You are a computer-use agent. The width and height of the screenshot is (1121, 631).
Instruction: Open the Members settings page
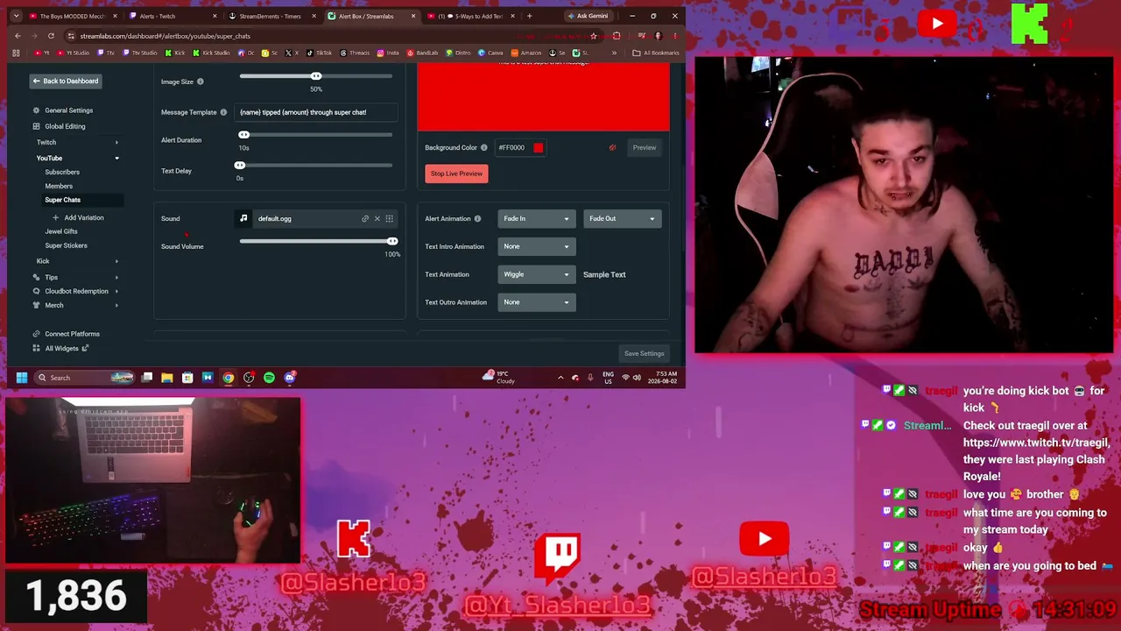point(59,186)
